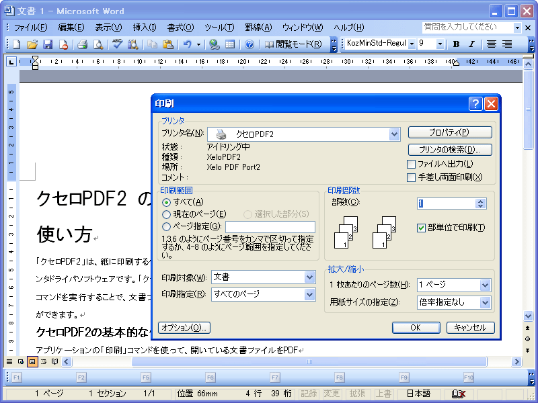Open the ファイル(F) menu

click(30, 28)
